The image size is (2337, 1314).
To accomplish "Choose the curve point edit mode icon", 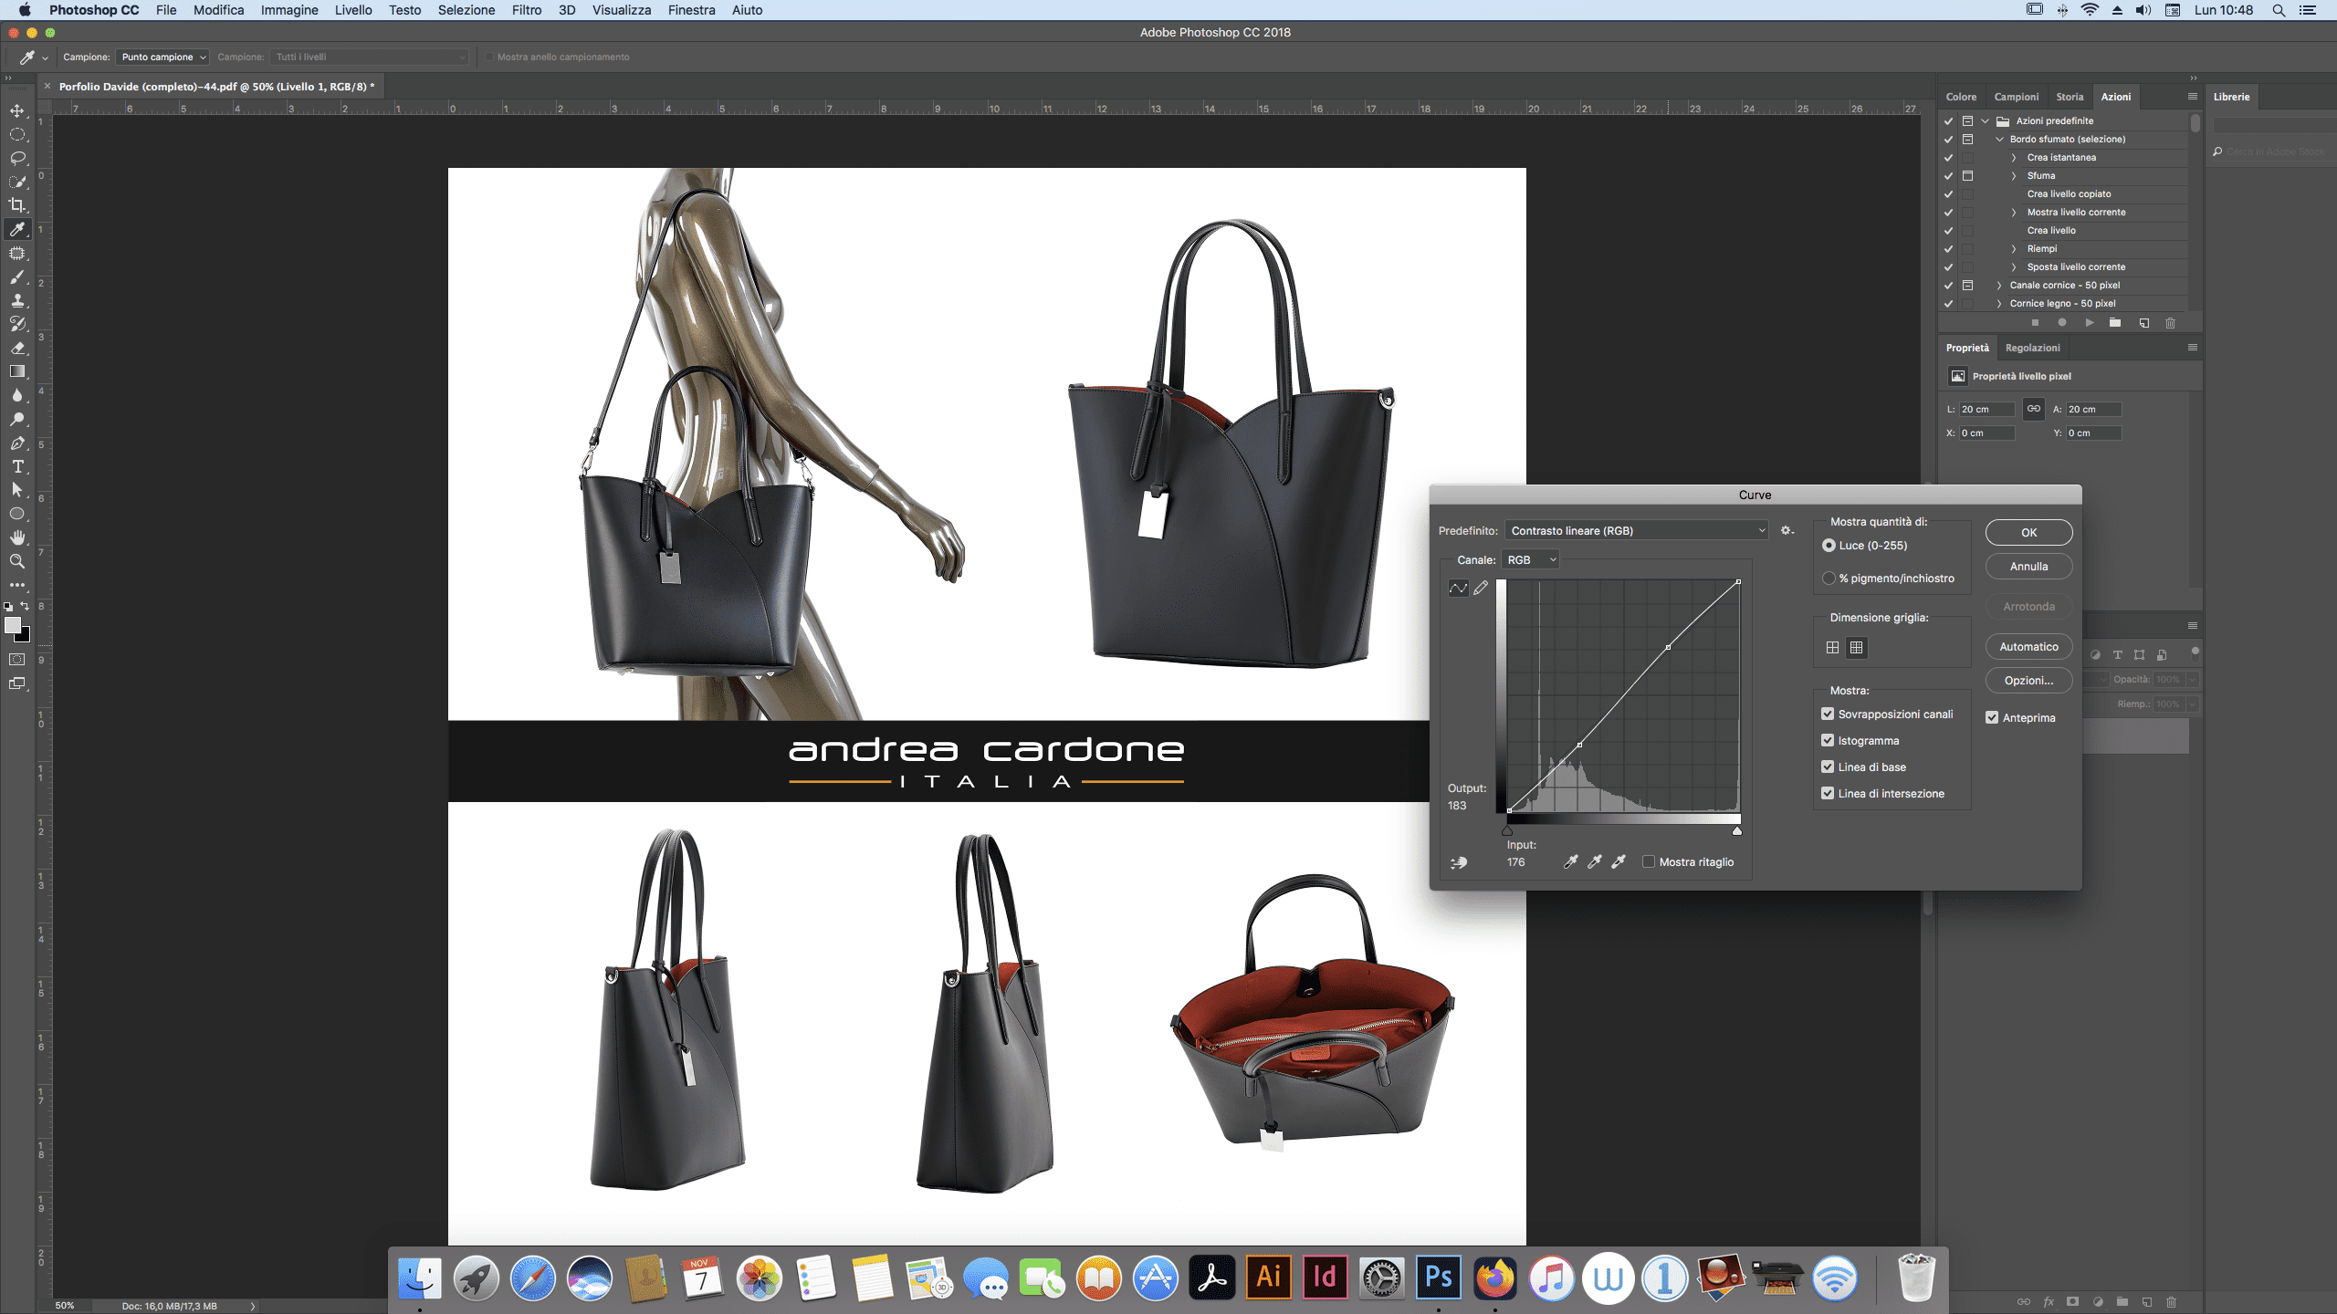I will pos(1458,589).
